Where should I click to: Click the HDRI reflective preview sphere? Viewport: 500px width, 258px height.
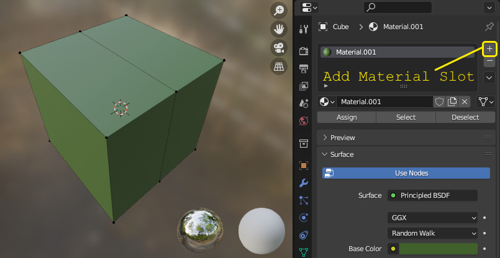click(x=200, y=231)
